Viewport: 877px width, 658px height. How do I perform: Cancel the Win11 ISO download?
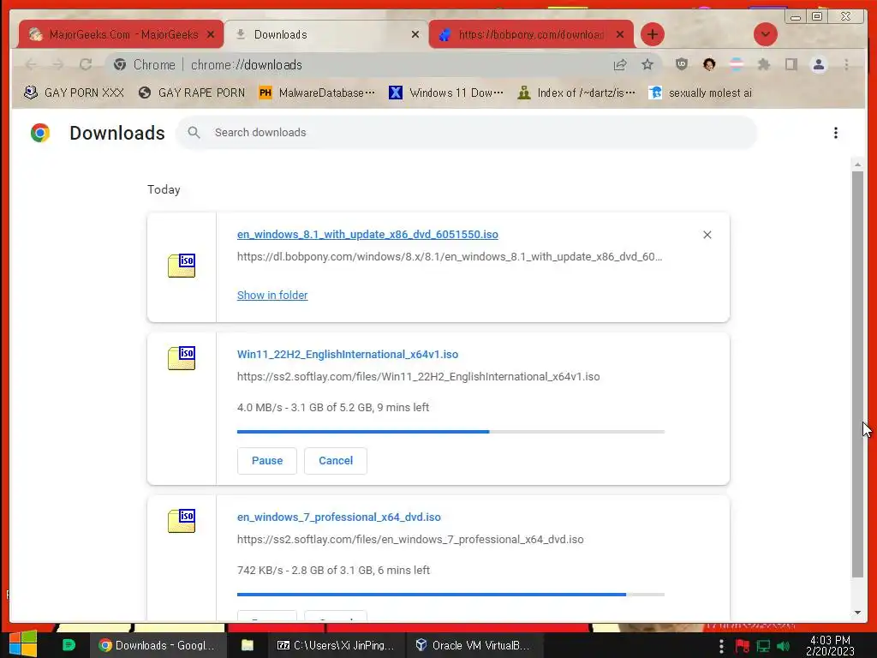tap(336, 460)
